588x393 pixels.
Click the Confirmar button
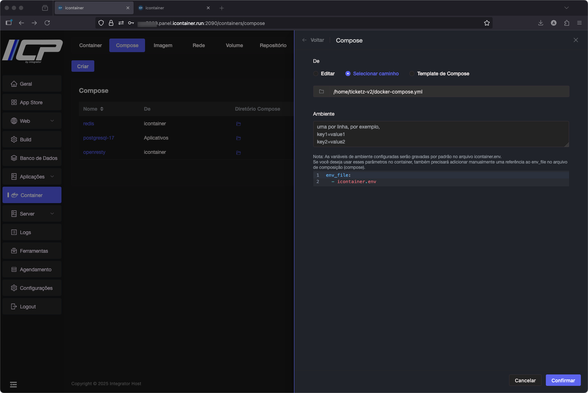click(x=563, y=381)
